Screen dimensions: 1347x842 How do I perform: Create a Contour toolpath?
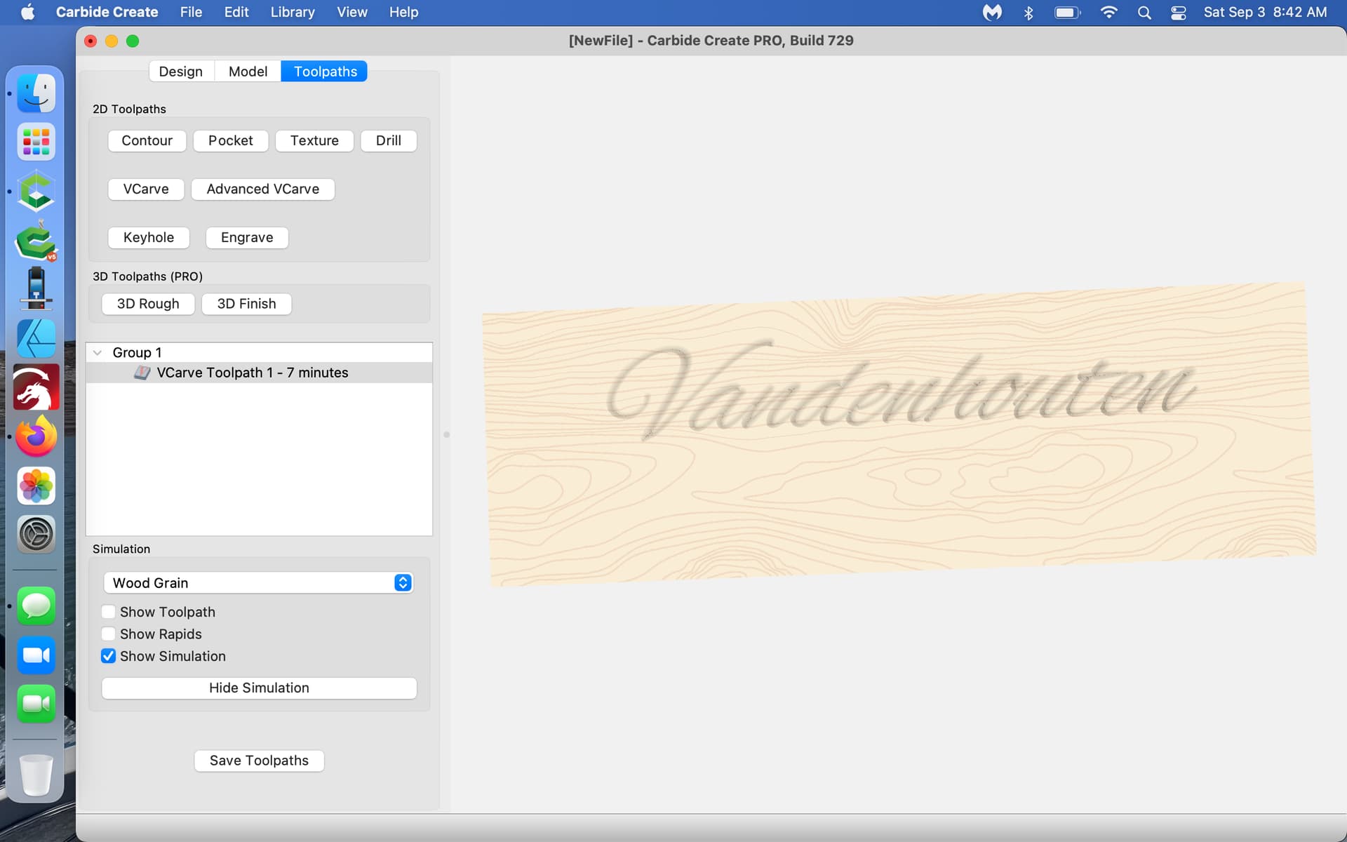click(147, 140)
